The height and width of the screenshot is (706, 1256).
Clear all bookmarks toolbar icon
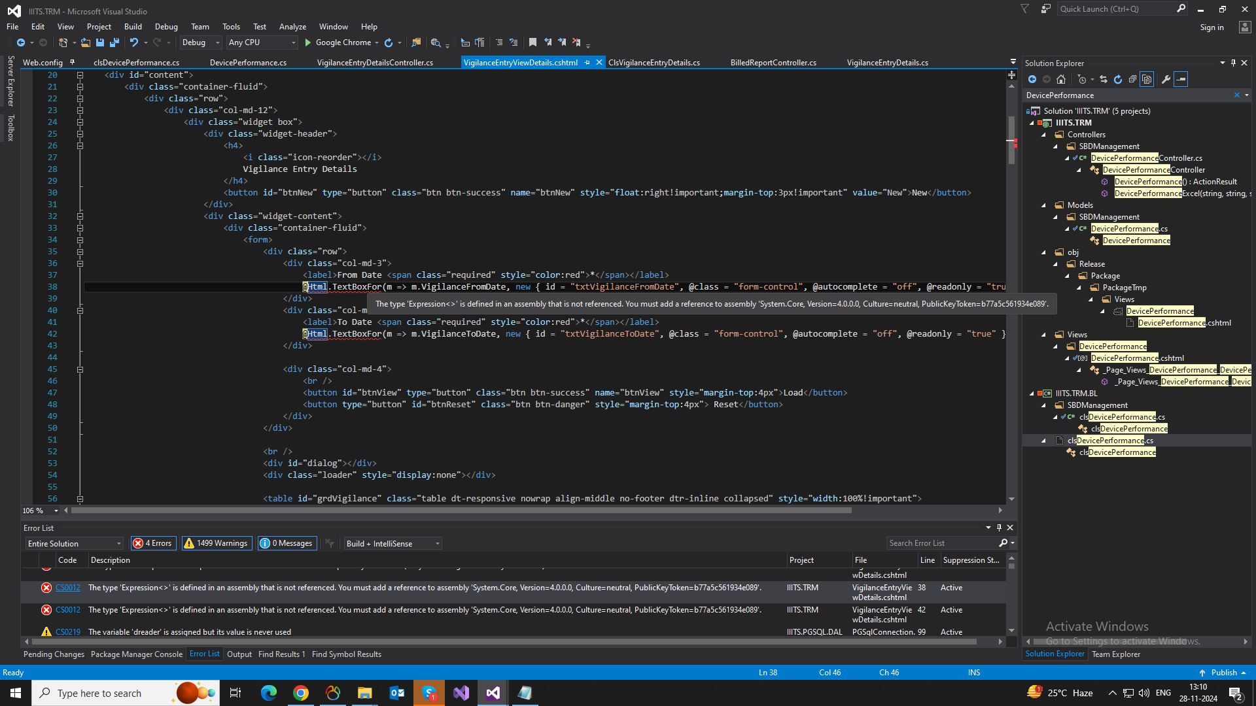[576, 42]
